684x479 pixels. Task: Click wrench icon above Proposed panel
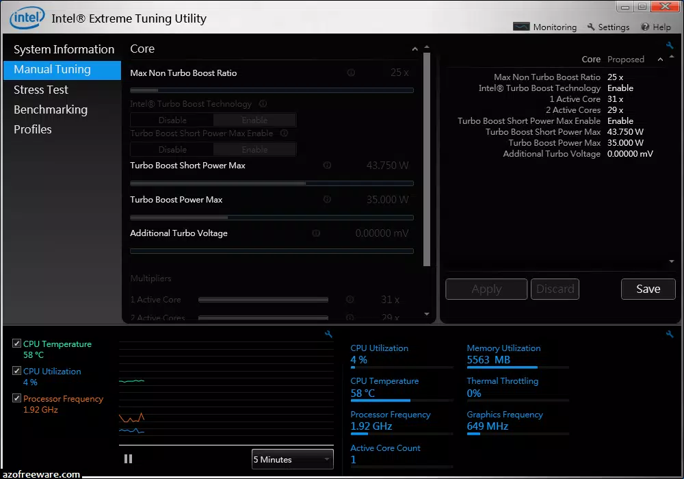point(670,45)
